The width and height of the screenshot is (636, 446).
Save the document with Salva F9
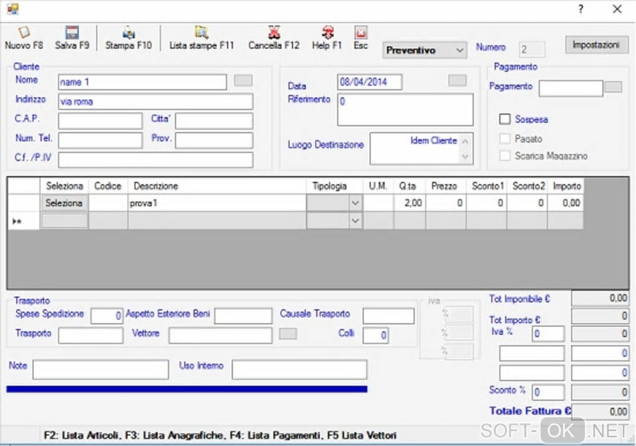click(72, 33)
